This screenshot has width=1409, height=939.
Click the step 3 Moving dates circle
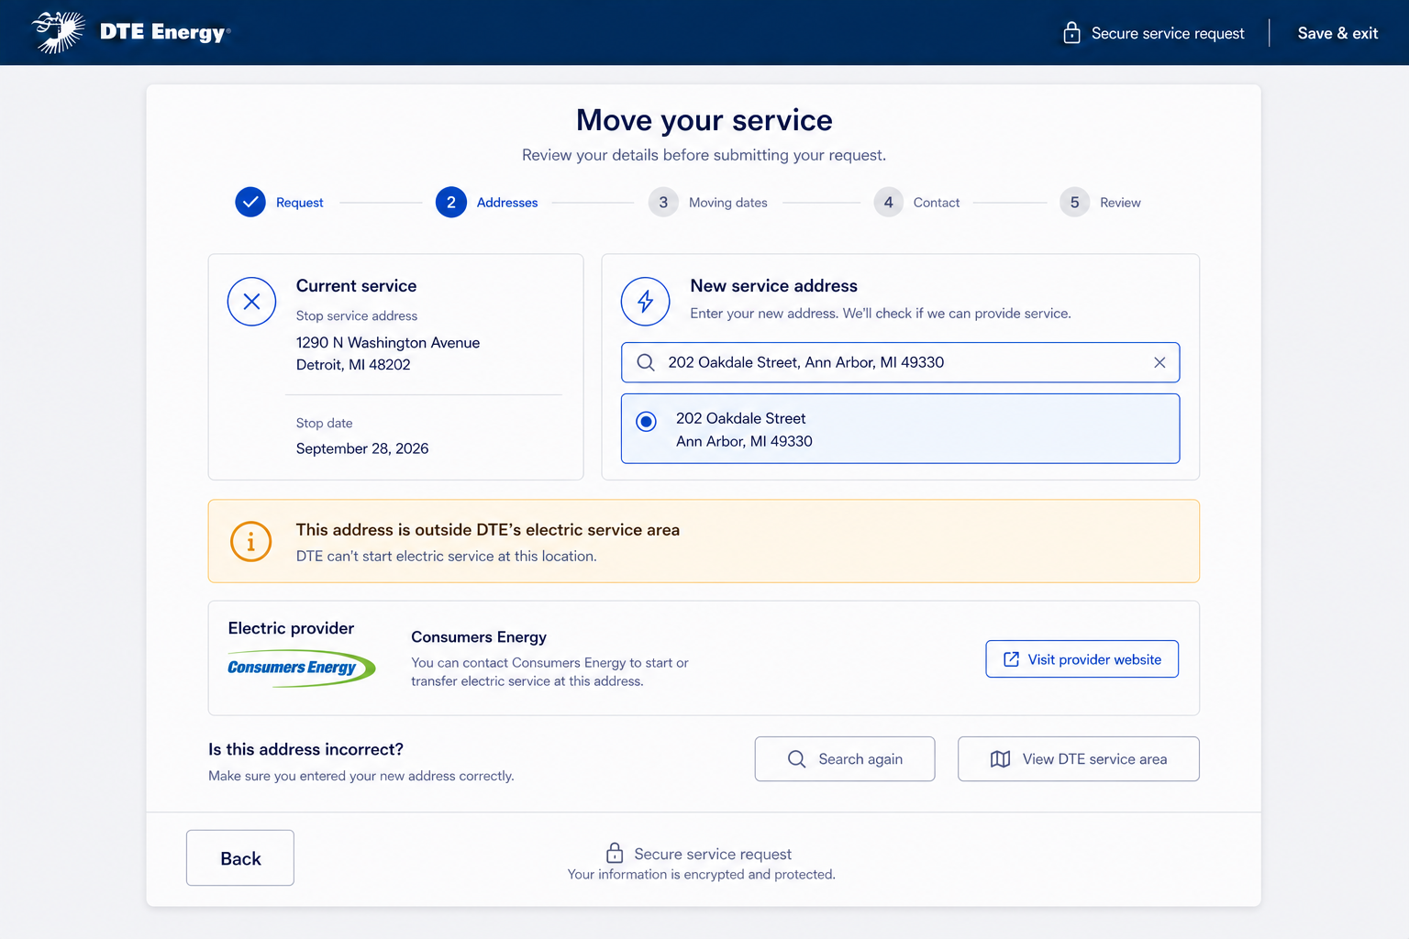coord(663,202)
